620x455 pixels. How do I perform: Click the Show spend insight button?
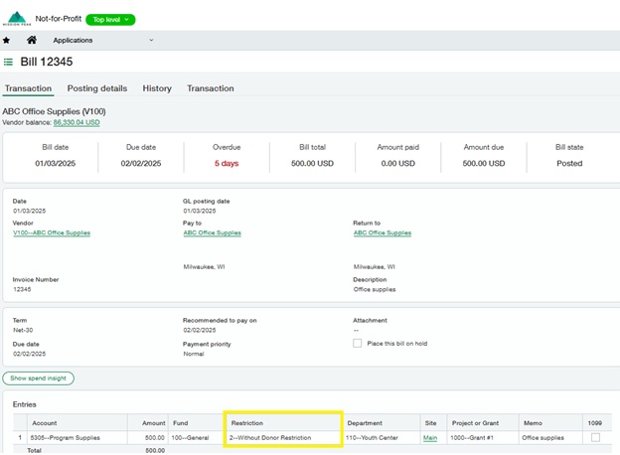point(38,379)
